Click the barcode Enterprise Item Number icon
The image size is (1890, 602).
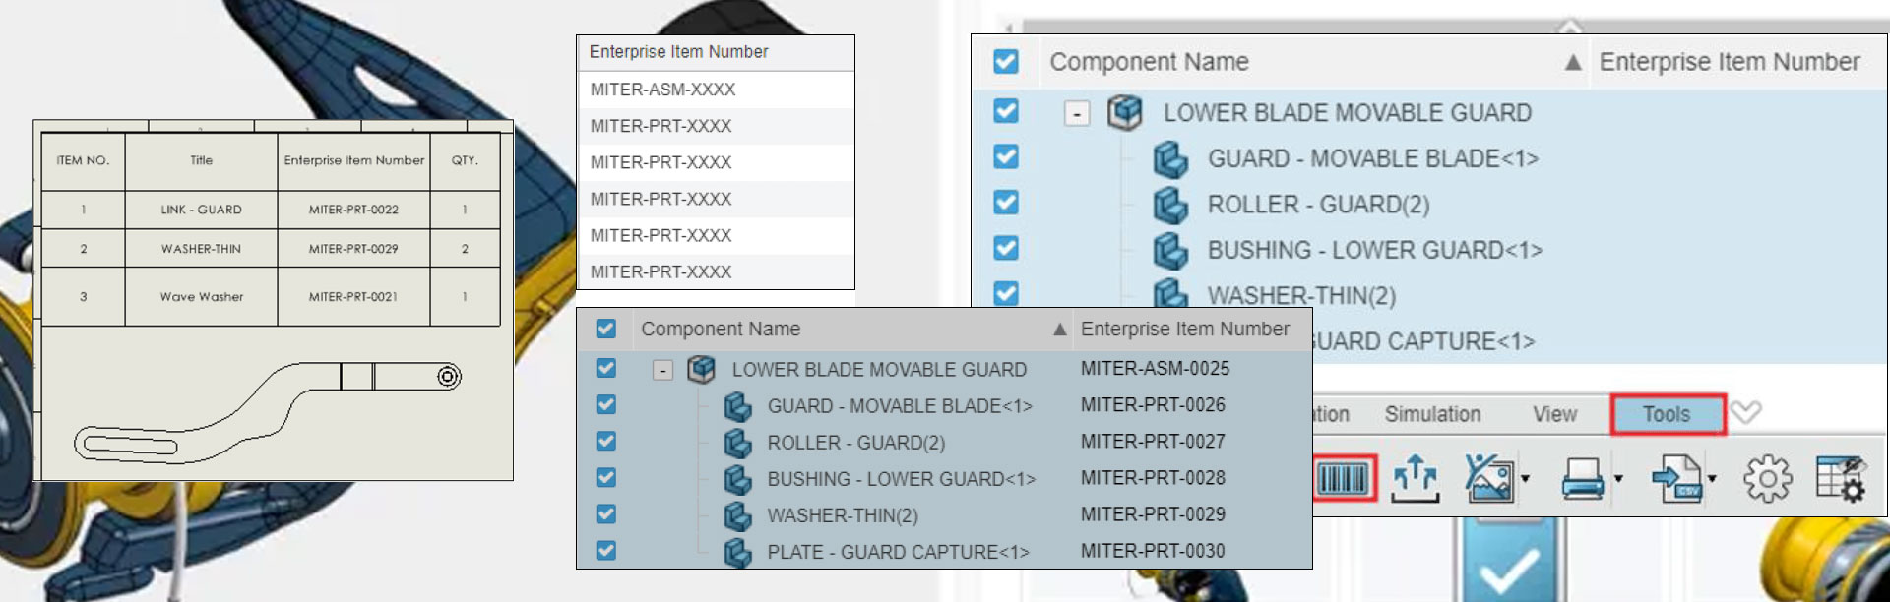point(1344,479)
